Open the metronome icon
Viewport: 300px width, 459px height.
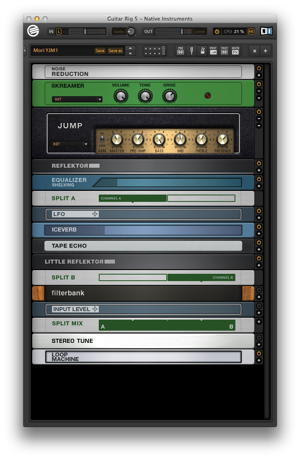click(x=202, y=51)
